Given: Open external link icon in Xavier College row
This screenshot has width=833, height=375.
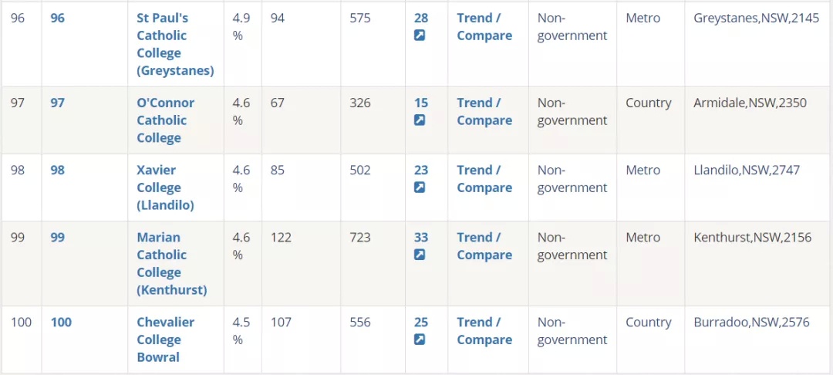Looking at the screenshot, I should (x=420, y=187).
